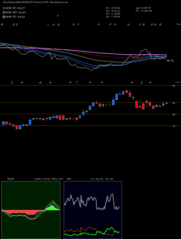The image size is (181, 239).
Task: Click the 'Pre V: 0.367 M' value
Action: pyautogui.click(x=144, y=11)
